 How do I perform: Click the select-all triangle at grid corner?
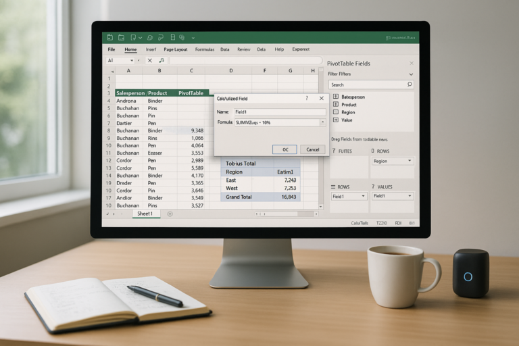click(x=112, y=71)
